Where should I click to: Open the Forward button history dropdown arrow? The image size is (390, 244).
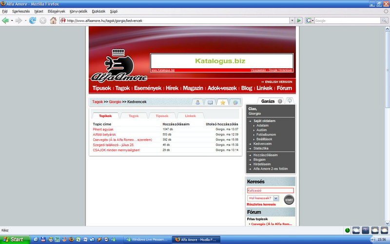coord(25,20)
